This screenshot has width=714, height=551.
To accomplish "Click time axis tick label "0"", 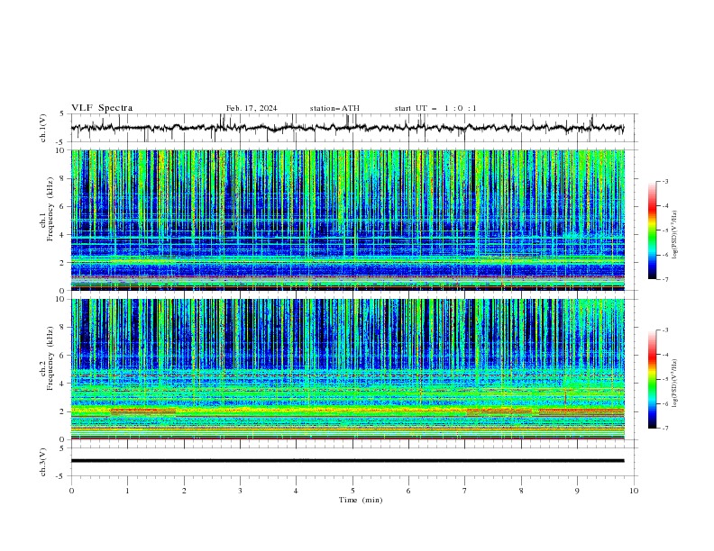I will pyautogui.click(x=71, y=491).
